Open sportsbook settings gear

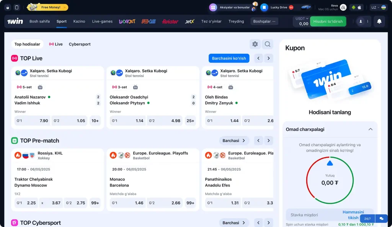pos(255,44)
